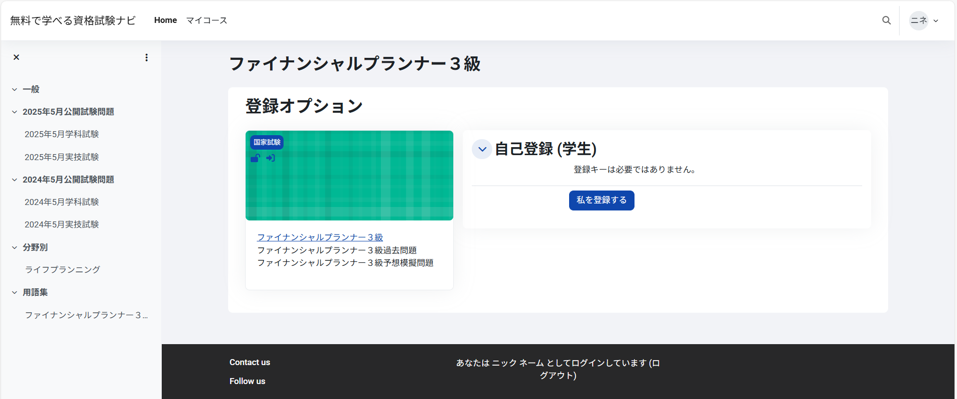
Task: Open the course index options menu
Action: 146,58
